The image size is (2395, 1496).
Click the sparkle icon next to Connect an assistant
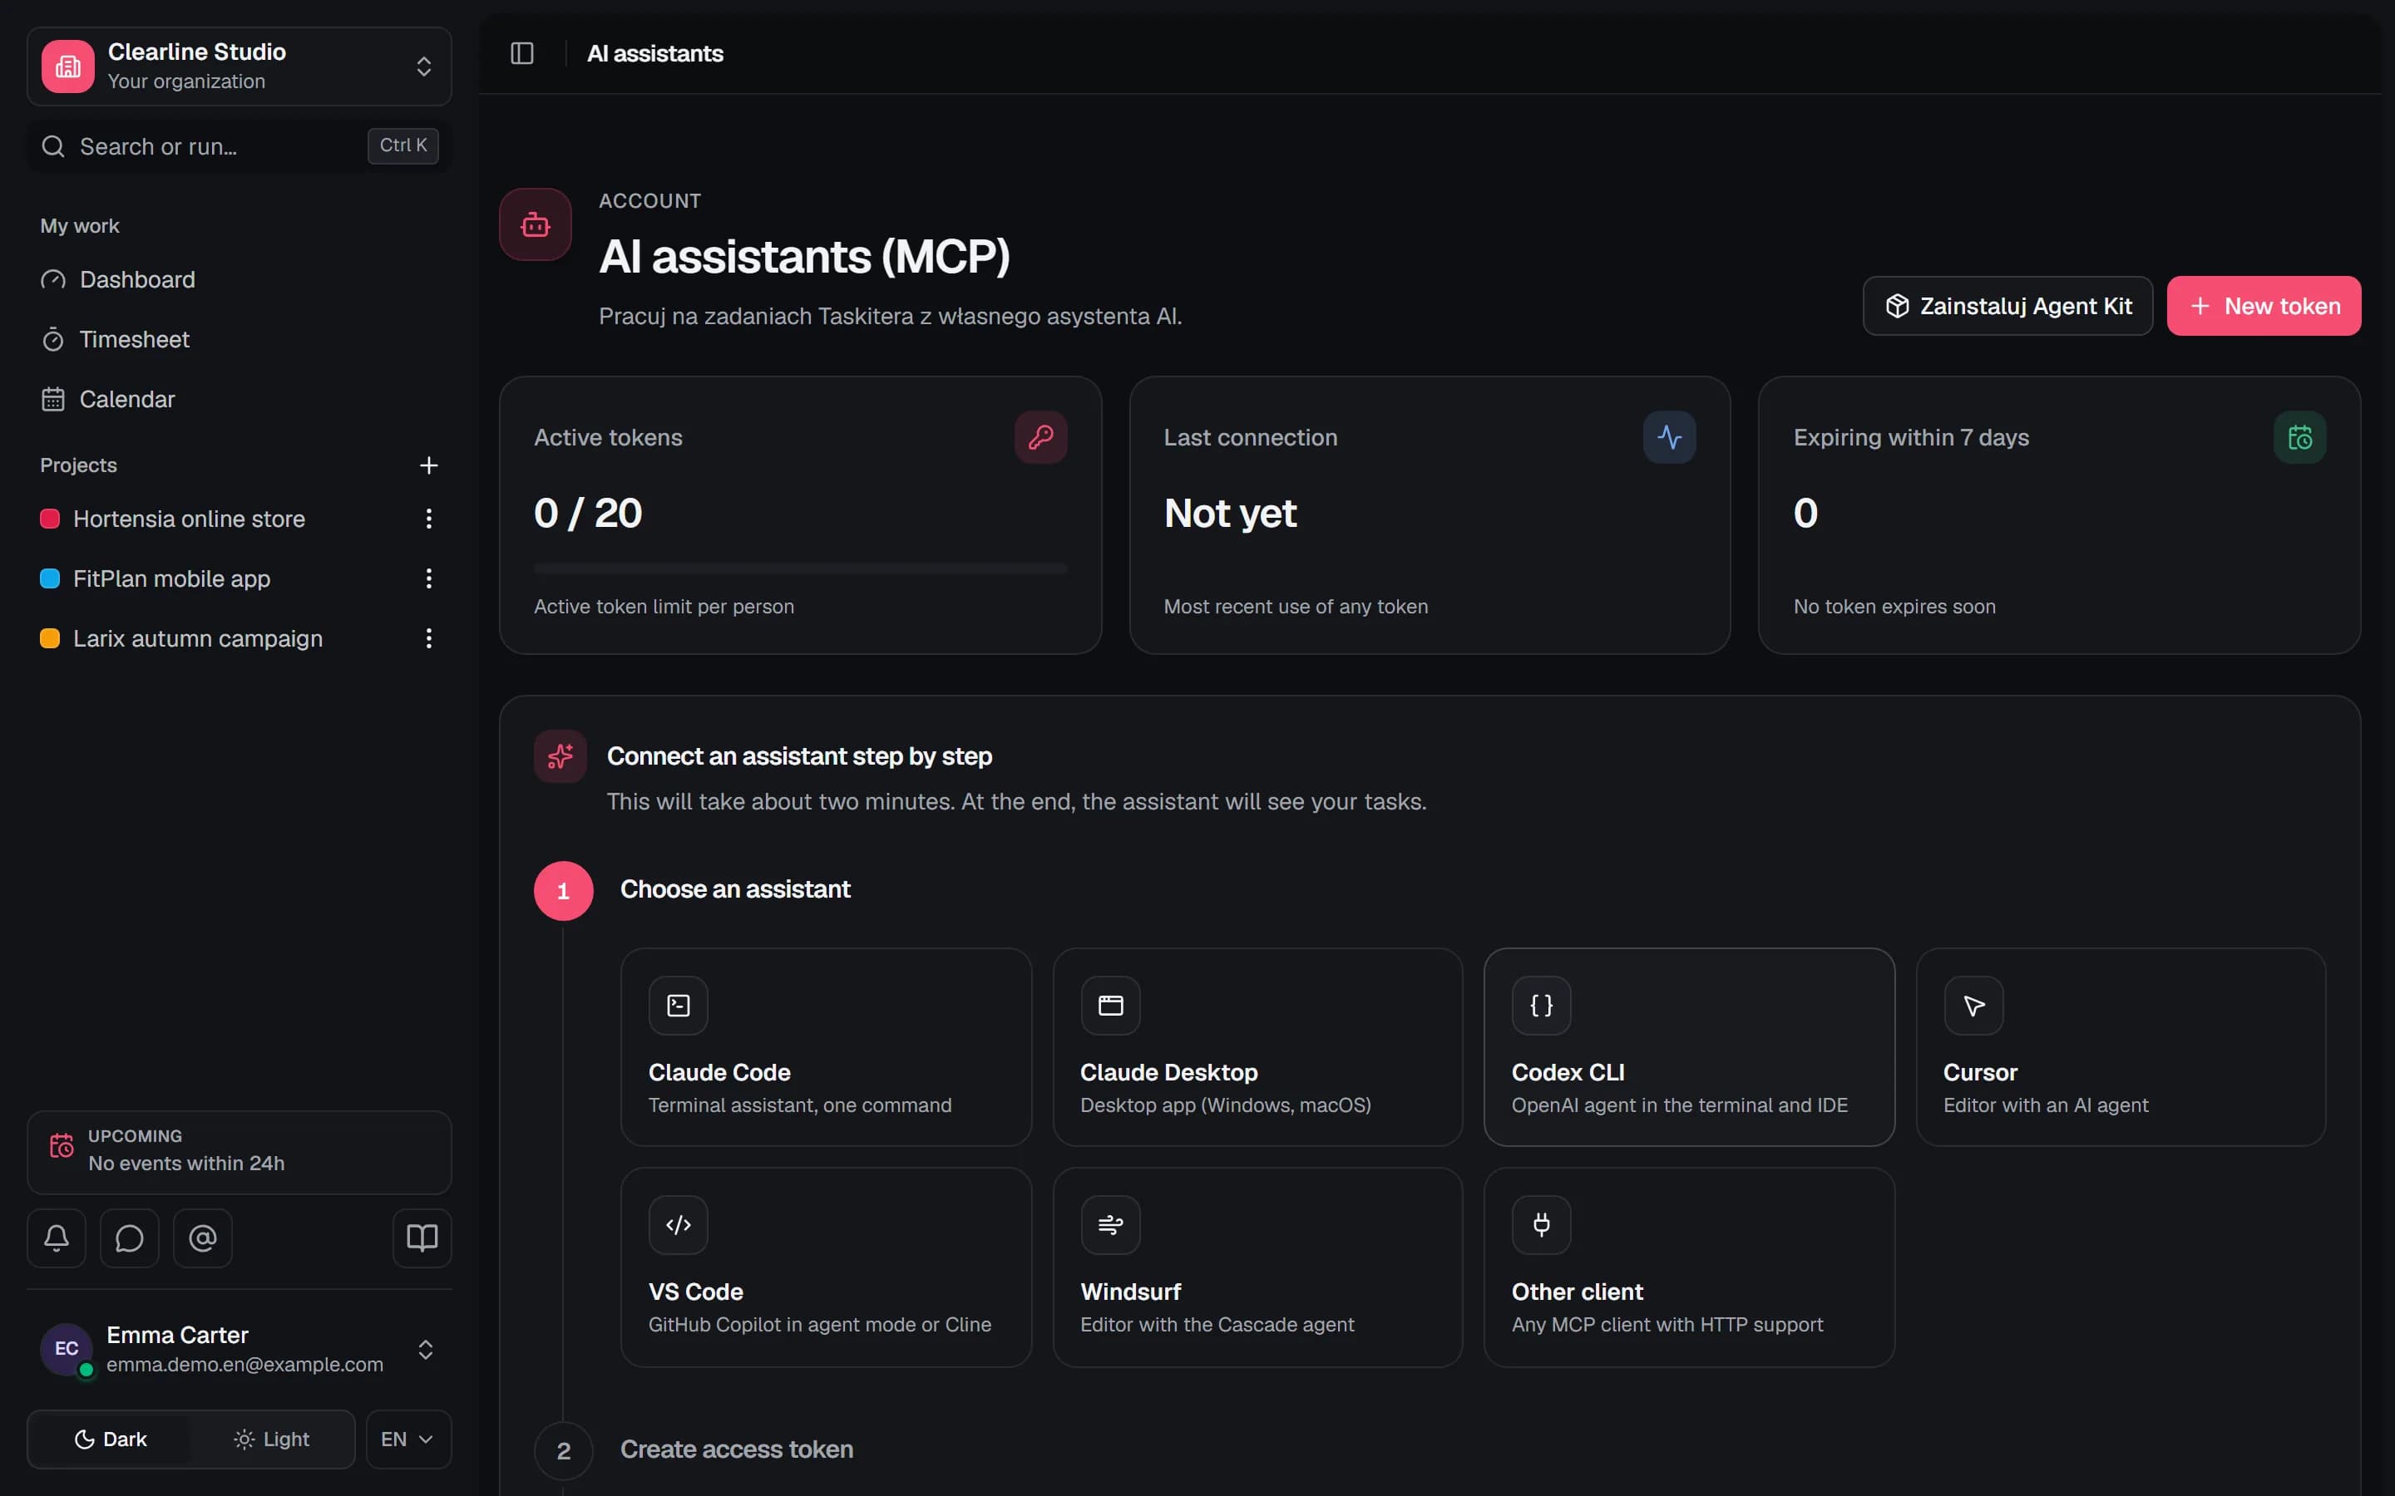(560, 757)
